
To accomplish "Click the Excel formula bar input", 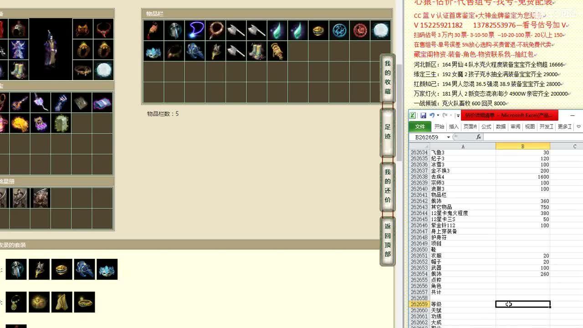I will point(533,137).
